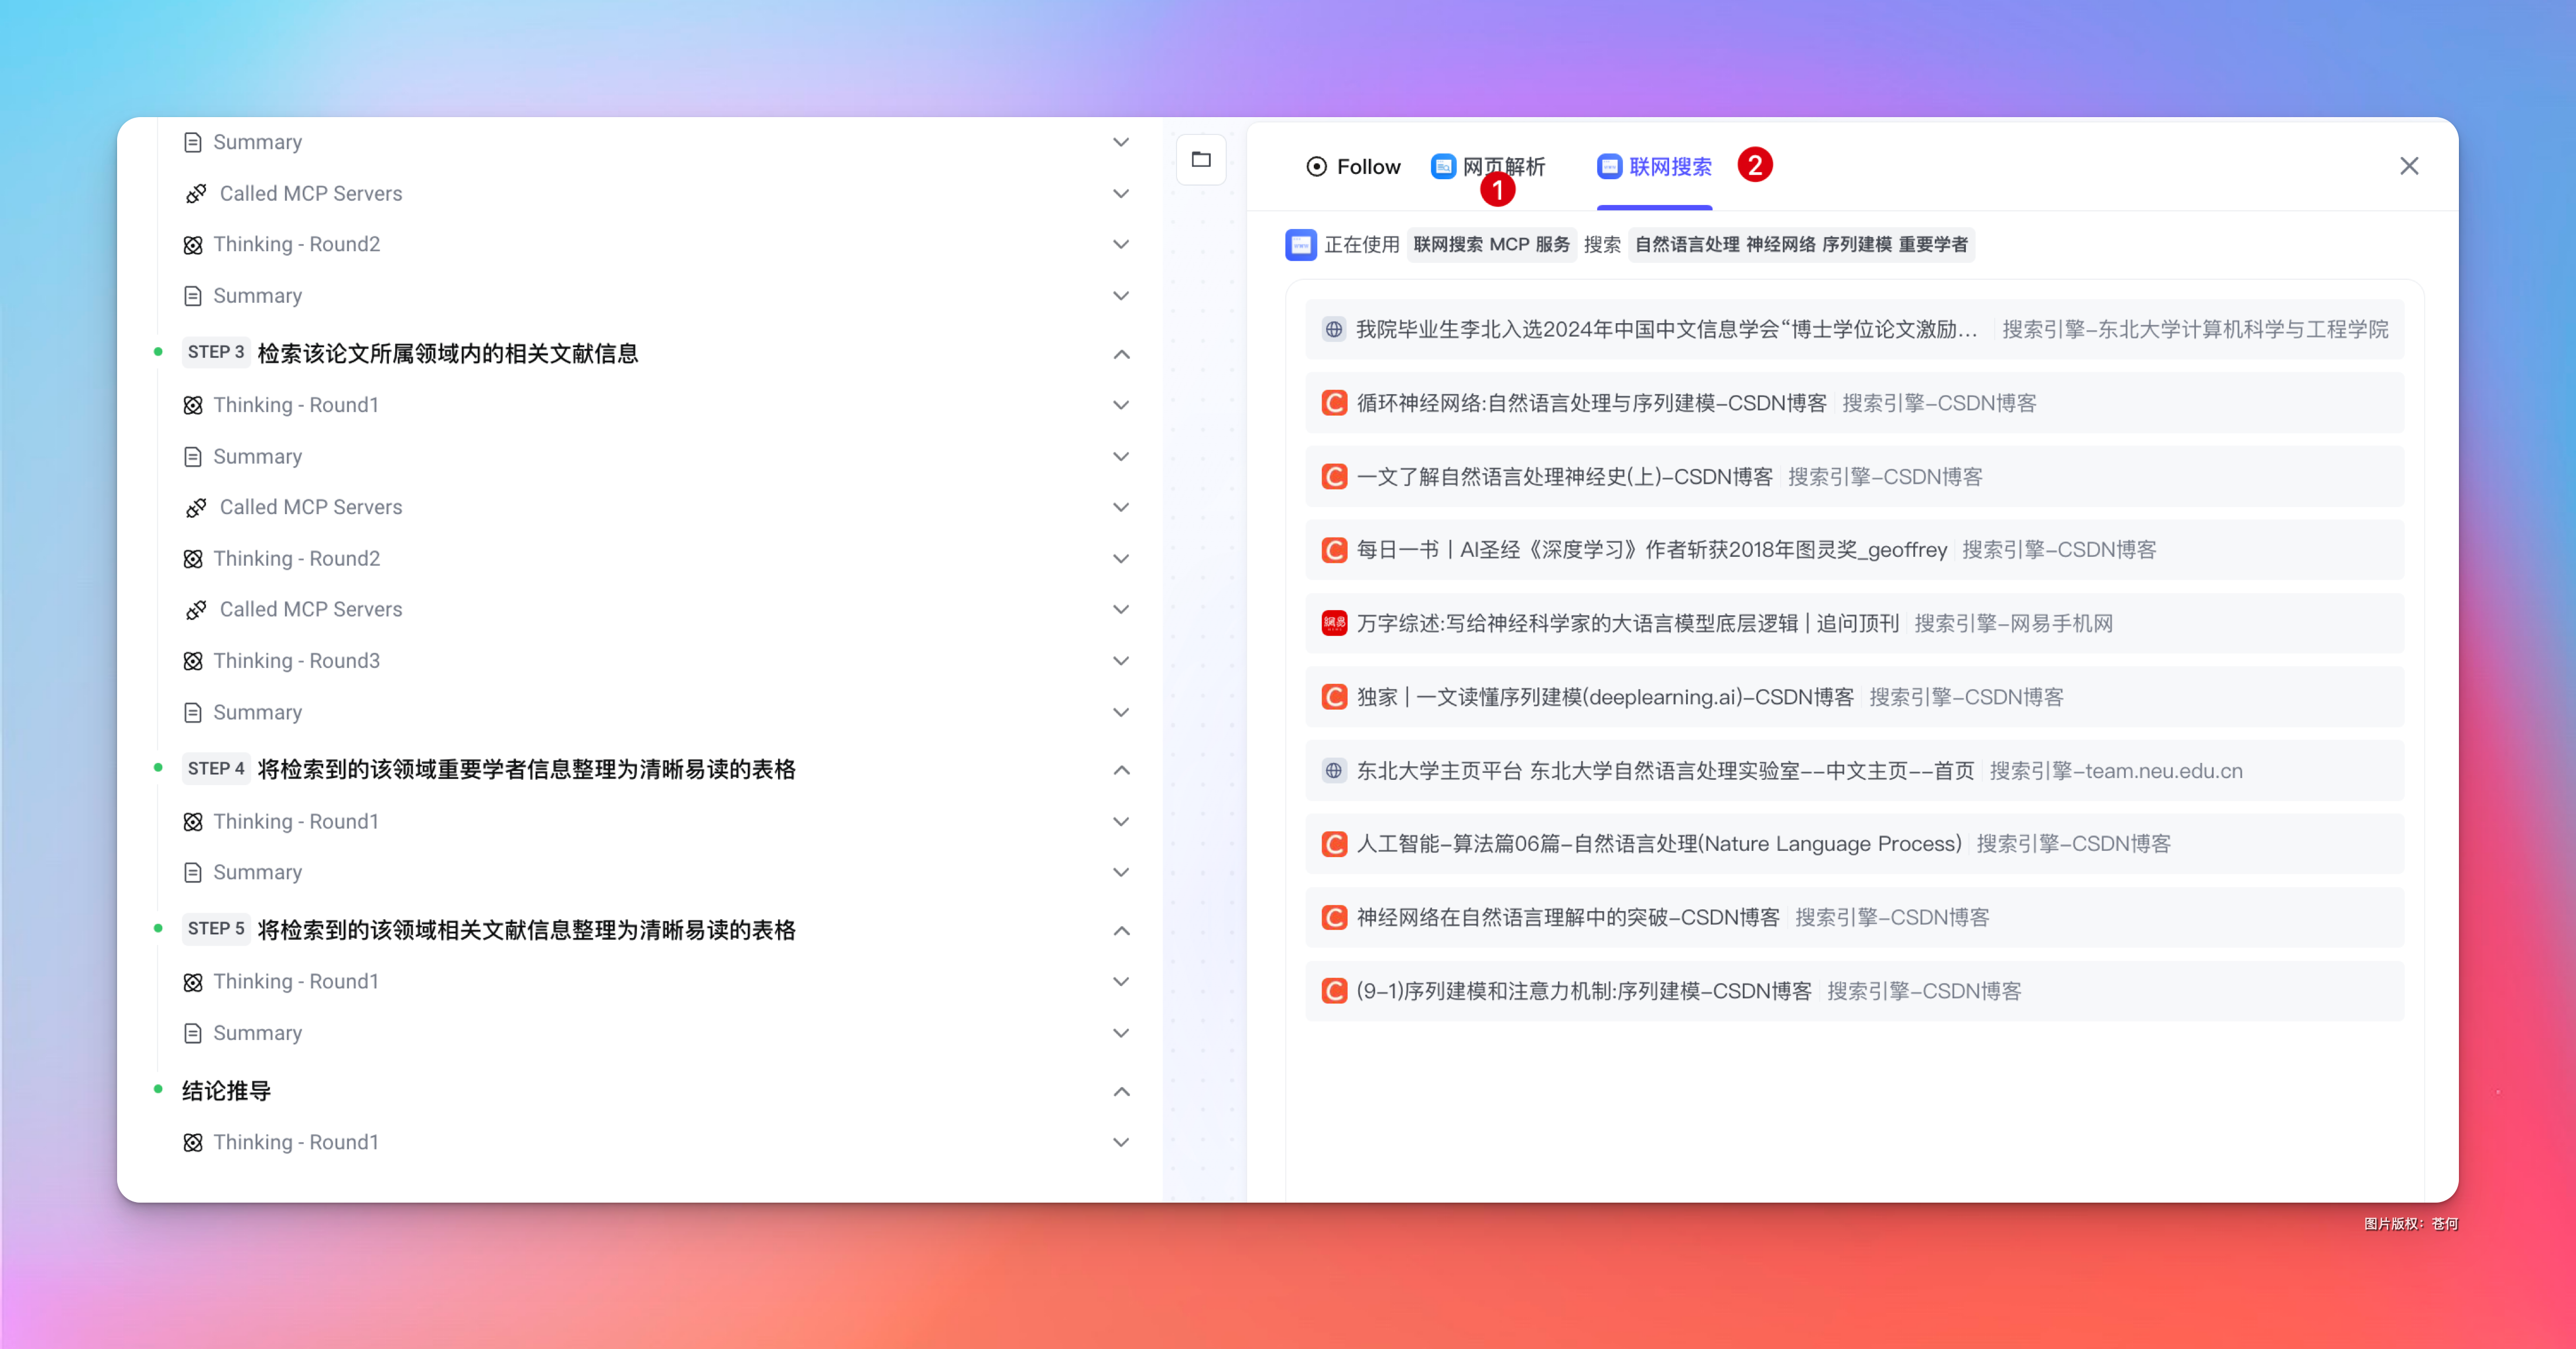Image resolution: width=2576 pixels, height=1349 pixels.
Task: Click the Follow target icon
Action: (x=1316, y=167)
